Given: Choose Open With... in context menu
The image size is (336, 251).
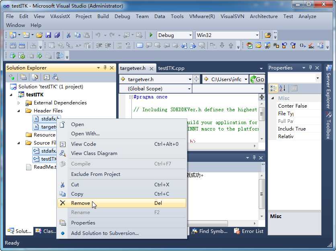Looking at the screenshot, I should click(x=122, y=134).
